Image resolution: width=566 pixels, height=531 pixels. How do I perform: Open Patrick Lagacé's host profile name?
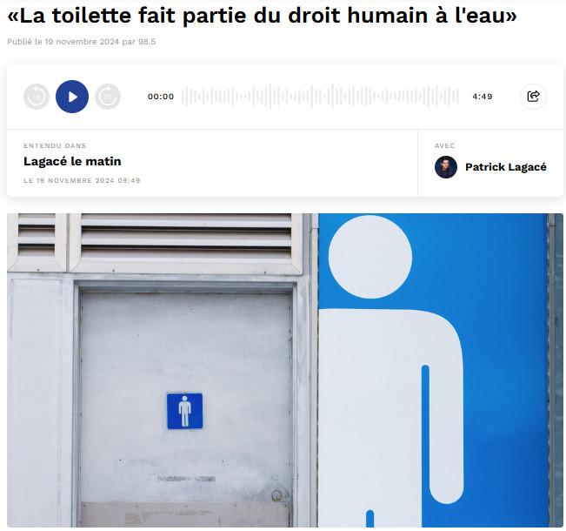click(x=506, y=167)
